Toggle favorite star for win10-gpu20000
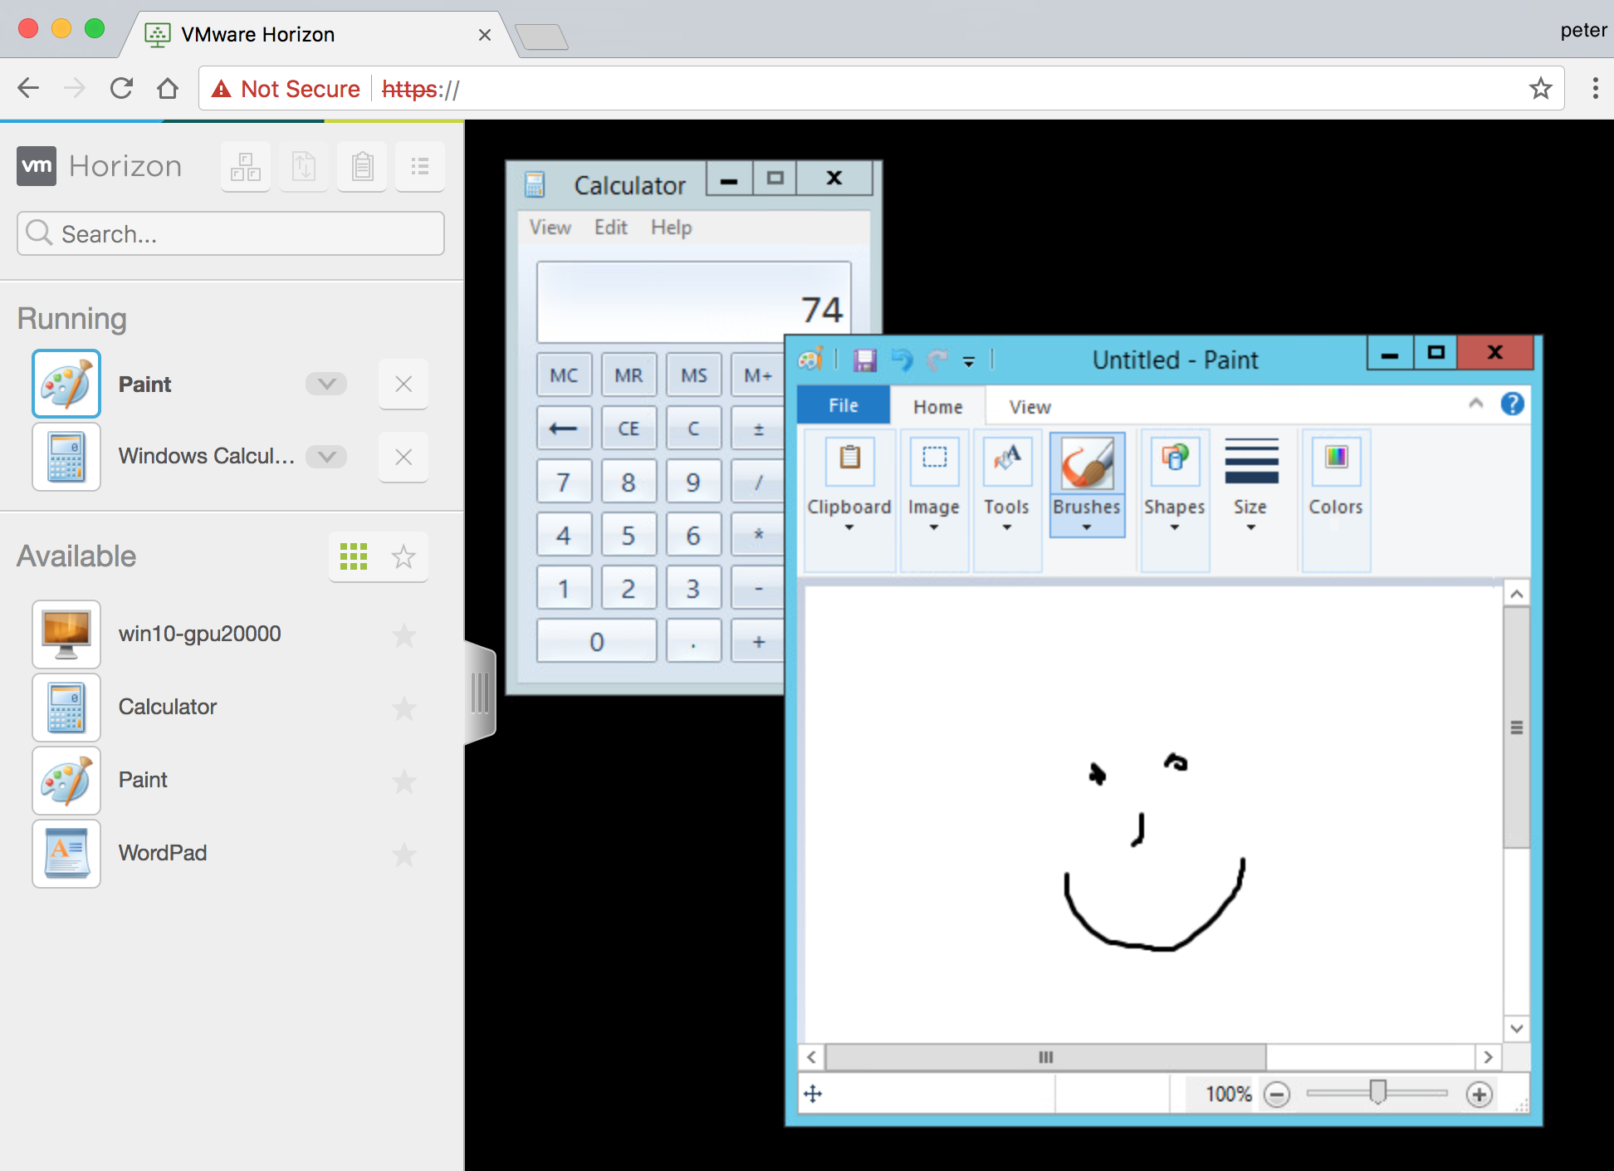The height and width of the screenshot is (1171, 1614). click(403, 635)
